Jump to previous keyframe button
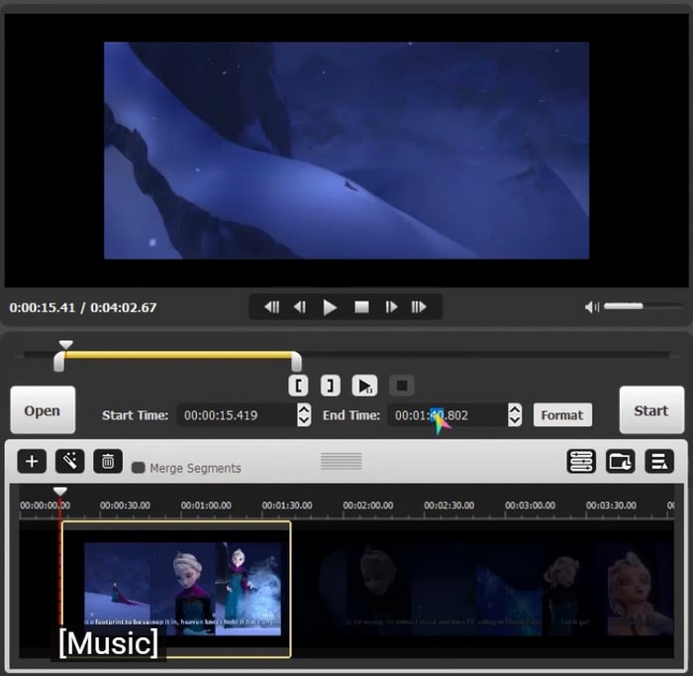The width and height of the screenshot is (693, 676). click(271, 307)
